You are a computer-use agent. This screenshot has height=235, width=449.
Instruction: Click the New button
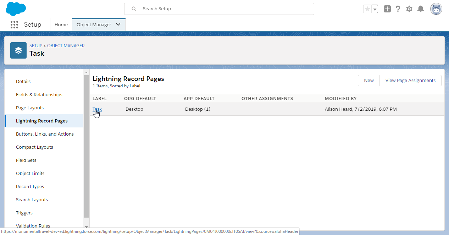(369, 81)
